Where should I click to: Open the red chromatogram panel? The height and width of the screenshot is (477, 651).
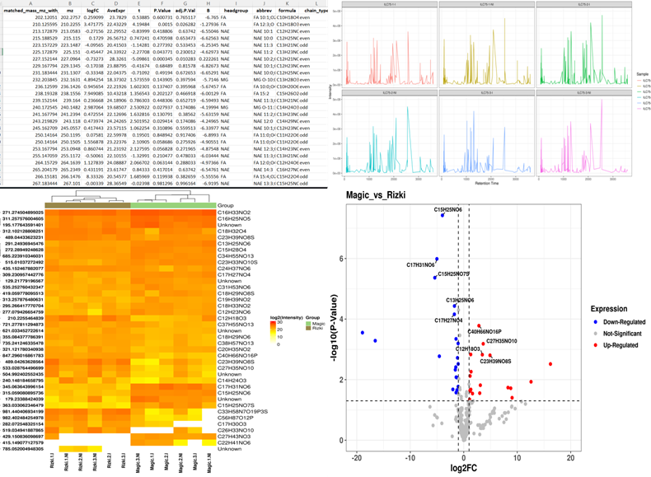click(x=386, y=47)
